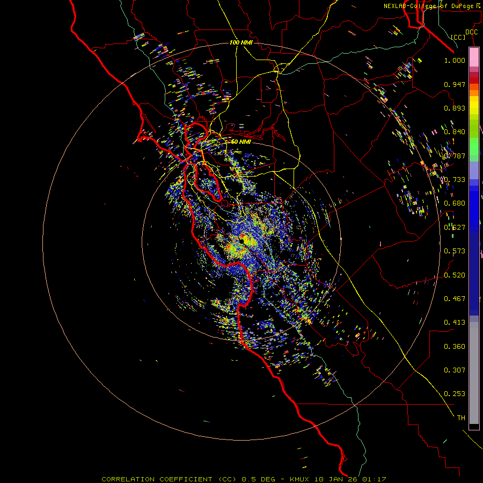Select the 0.840 legend value
Screen dimensions: 483x483
(x=455, y=132)
